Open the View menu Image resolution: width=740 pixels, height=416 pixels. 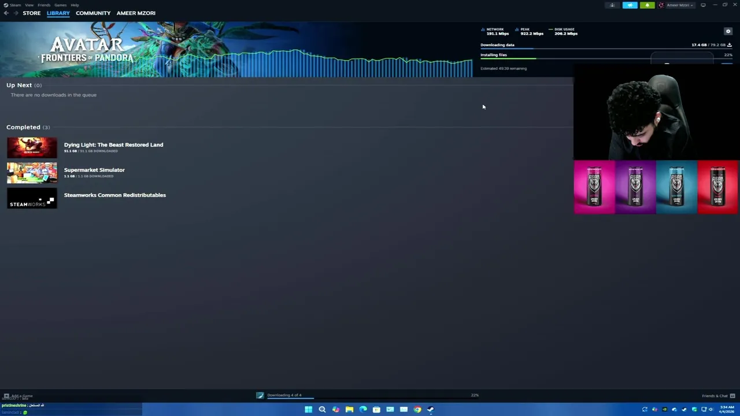tap(29, 5)
